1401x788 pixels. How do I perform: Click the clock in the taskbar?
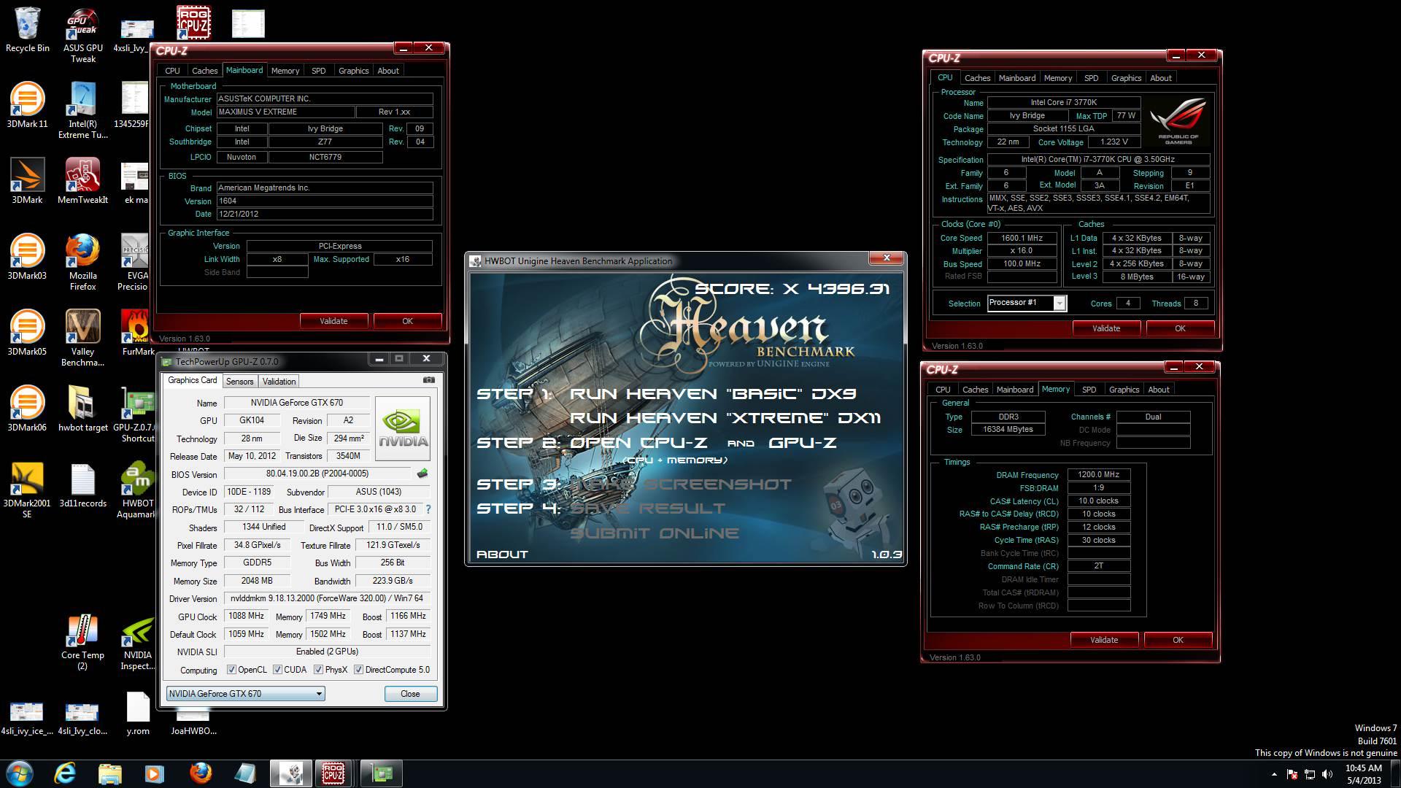coord(1364,774)
